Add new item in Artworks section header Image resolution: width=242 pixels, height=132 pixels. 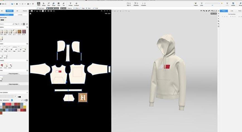(27, 61)
